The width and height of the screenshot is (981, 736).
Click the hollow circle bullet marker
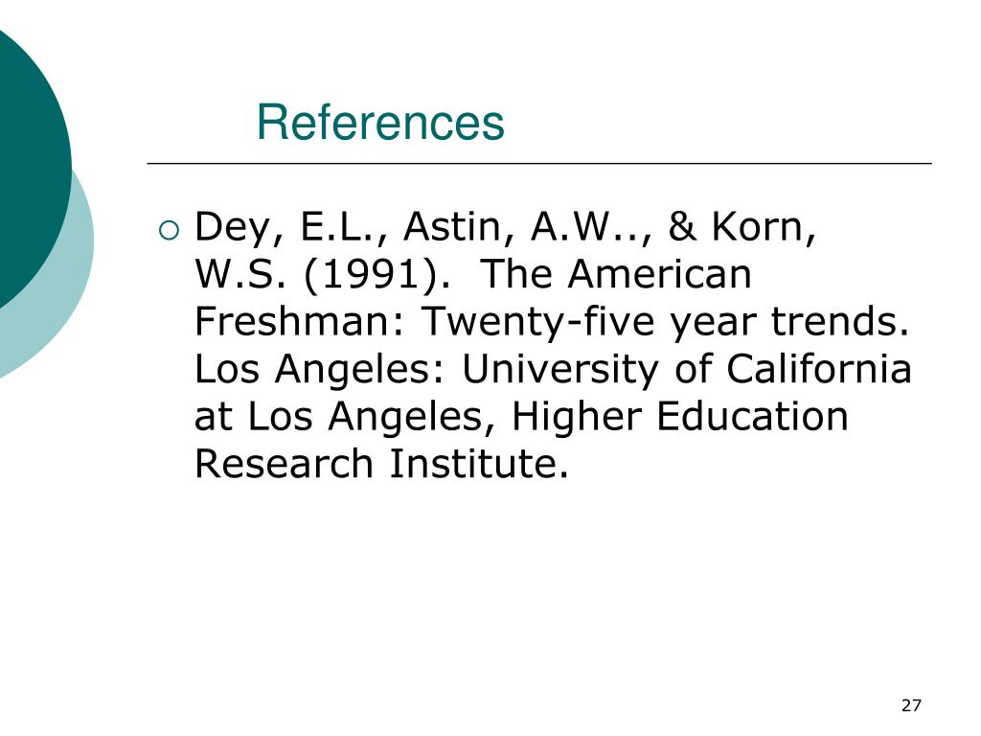pyautogui.click(x=169, y=232)
